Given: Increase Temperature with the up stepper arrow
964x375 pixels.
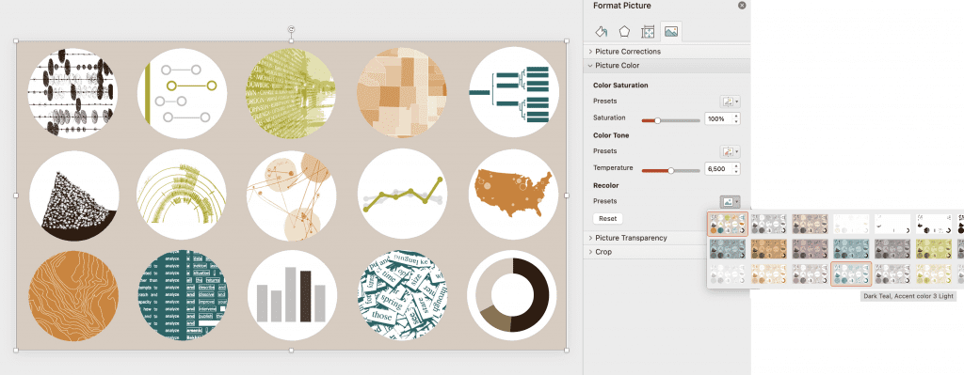Looking at the screenshot, I should (736, 165).
